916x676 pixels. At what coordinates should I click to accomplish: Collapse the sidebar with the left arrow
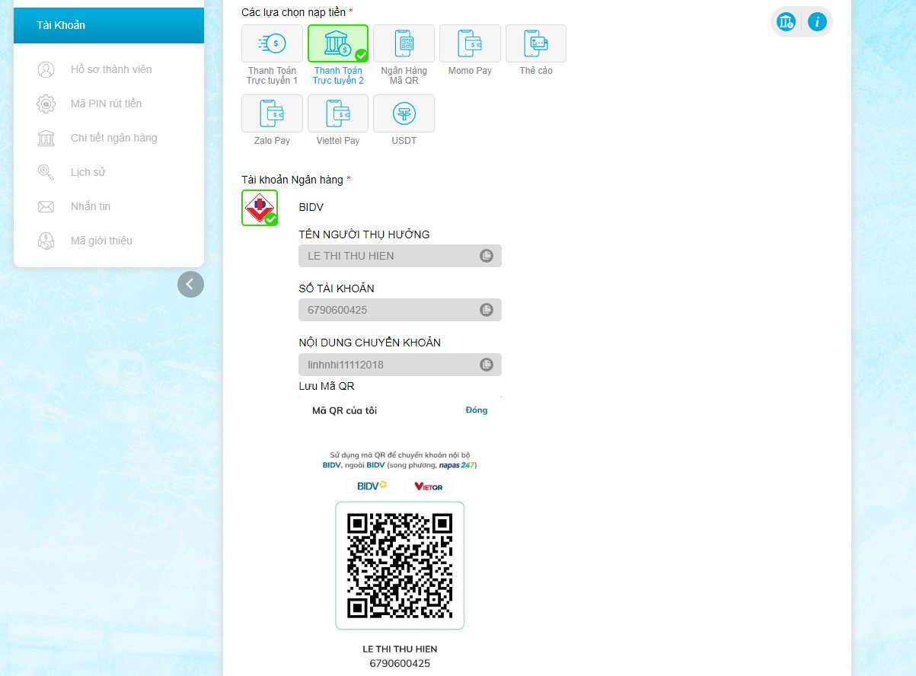tap(190, 284)
